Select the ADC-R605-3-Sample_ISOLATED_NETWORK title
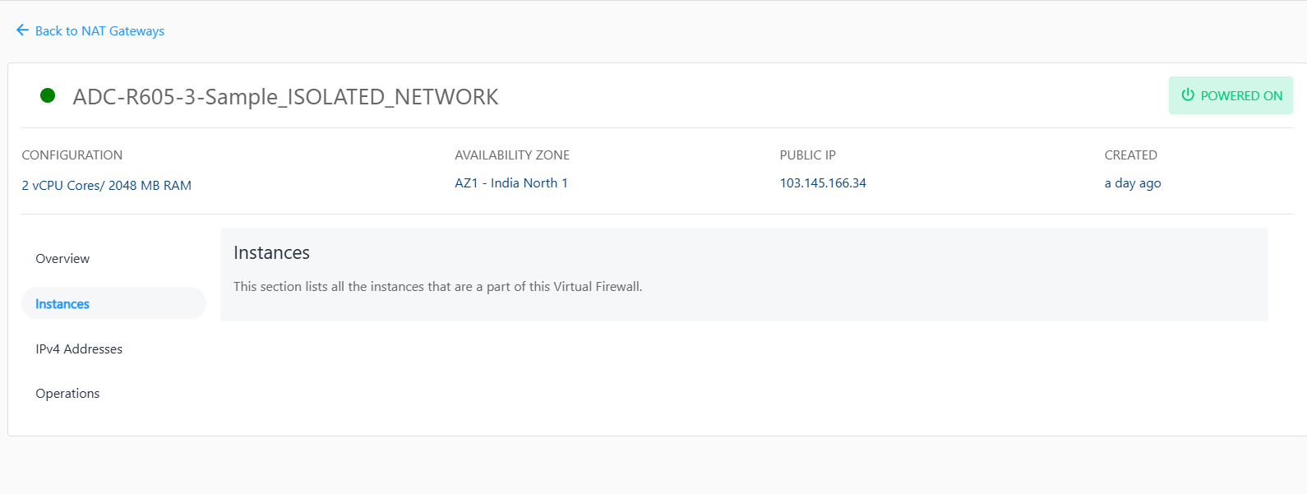This screenshot has height=494, width=1307. click(x=285, y=97)
